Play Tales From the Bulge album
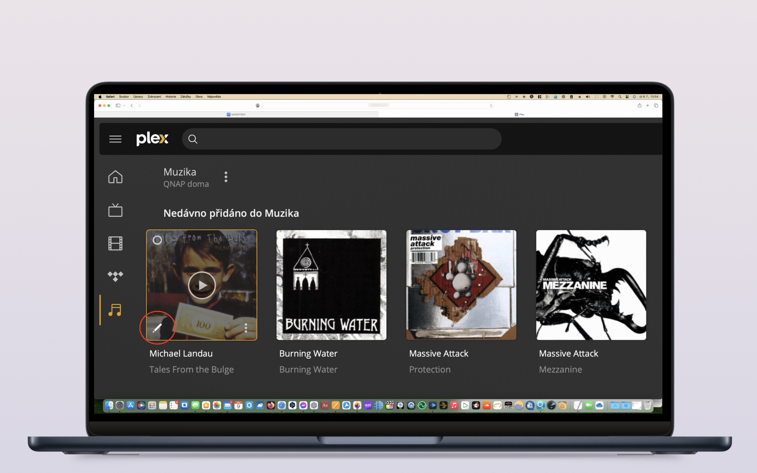The image size is (757, 473). pyautogui.click(x=202, y=285)
